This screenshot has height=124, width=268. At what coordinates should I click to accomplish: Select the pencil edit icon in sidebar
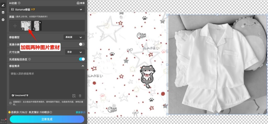click(x=3, y=5)
